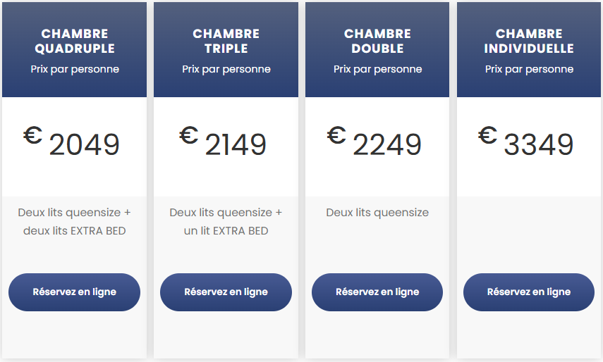Click euro symbol beside 2249
The image size is (603, 362).
point(337,135)
